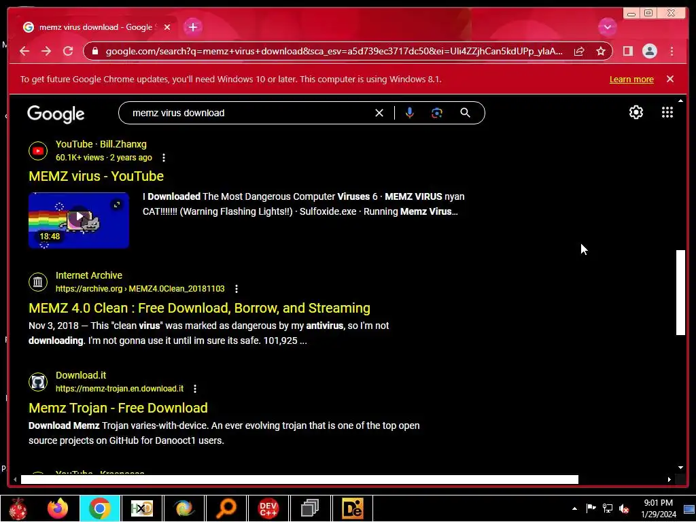Open a new browser tab
The width and height of the screenshot is (696, 522).
pos(192,27)
